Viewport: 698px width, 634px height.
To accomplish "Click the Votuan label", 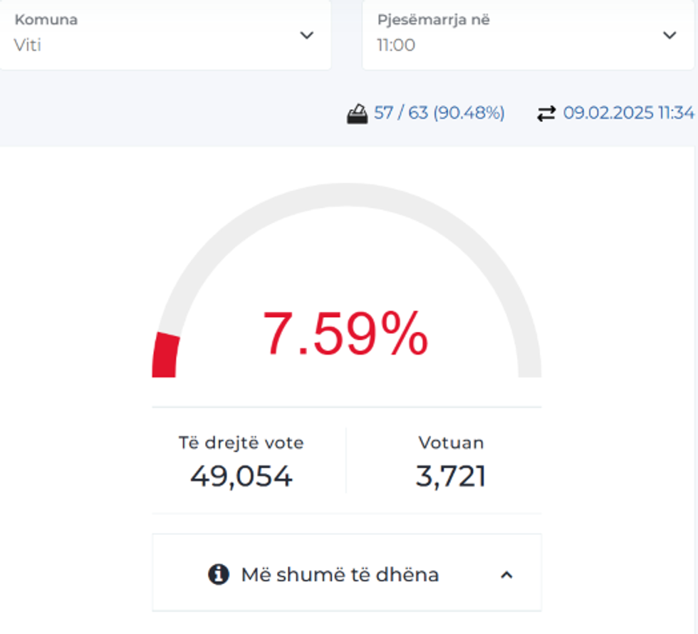I will pyautogui.click(x=451, y=443).
